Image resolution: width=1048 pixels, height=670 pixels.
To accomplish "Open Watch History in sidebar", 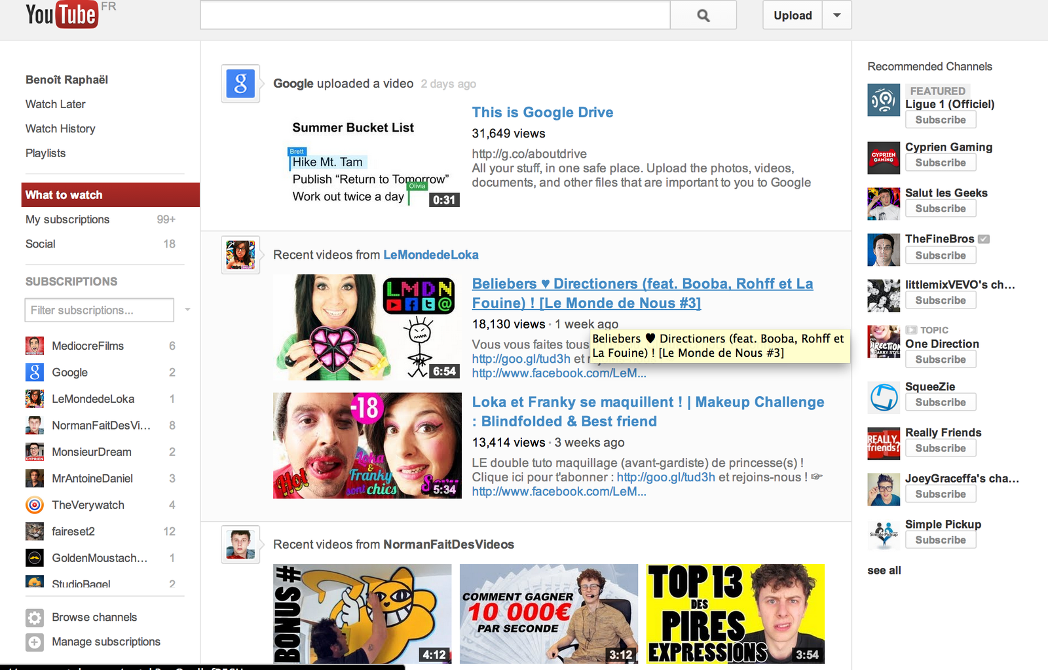I will click(x=60, y=129).
